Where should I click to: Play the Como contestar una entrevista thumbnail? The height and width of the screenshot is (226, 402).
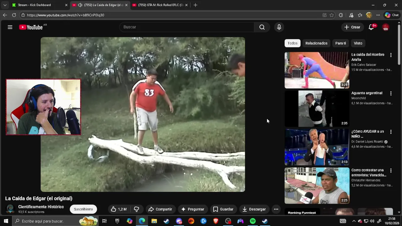pyautogui.click(x=317, y=186)
